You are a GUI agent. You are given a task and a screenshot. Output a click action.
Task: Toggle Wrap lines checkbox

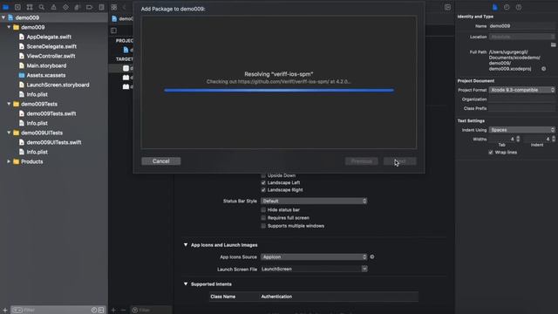pos(491,152)
